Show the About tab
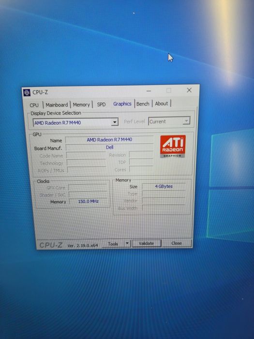Image resolution: width=254 pixels, height=339 pixels. (x=161, y=104)
